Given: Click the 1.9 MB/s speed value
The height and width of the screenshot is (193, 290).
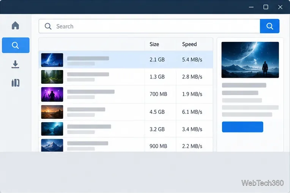Looking at the screenshot, I should 192,94.
